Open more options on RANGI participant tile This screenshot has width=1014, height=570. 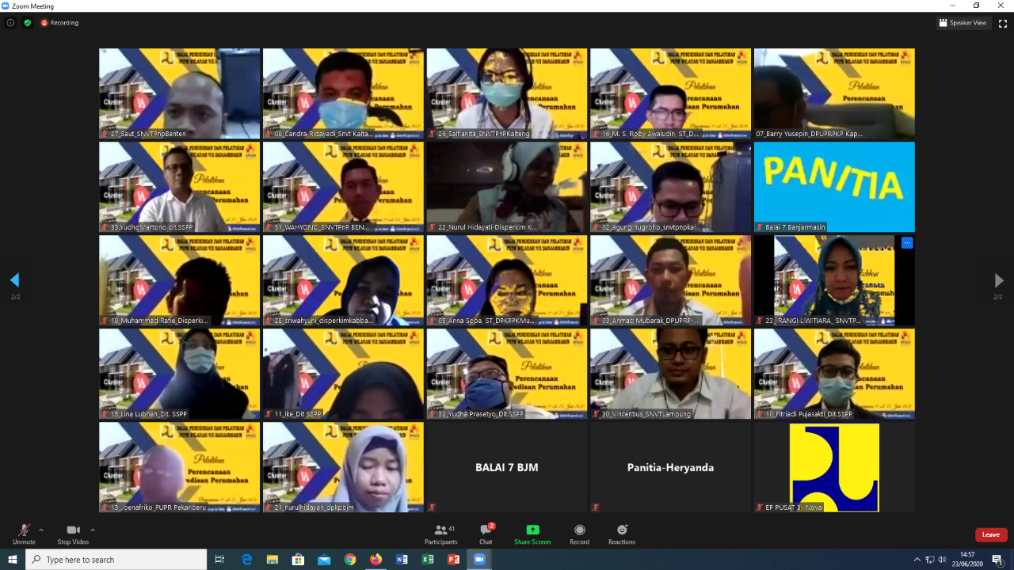pos(907,243)
